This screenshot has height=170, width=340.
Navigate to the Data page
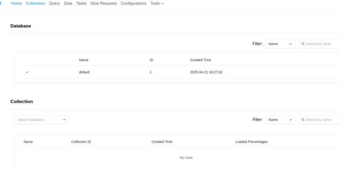(68, 3)
